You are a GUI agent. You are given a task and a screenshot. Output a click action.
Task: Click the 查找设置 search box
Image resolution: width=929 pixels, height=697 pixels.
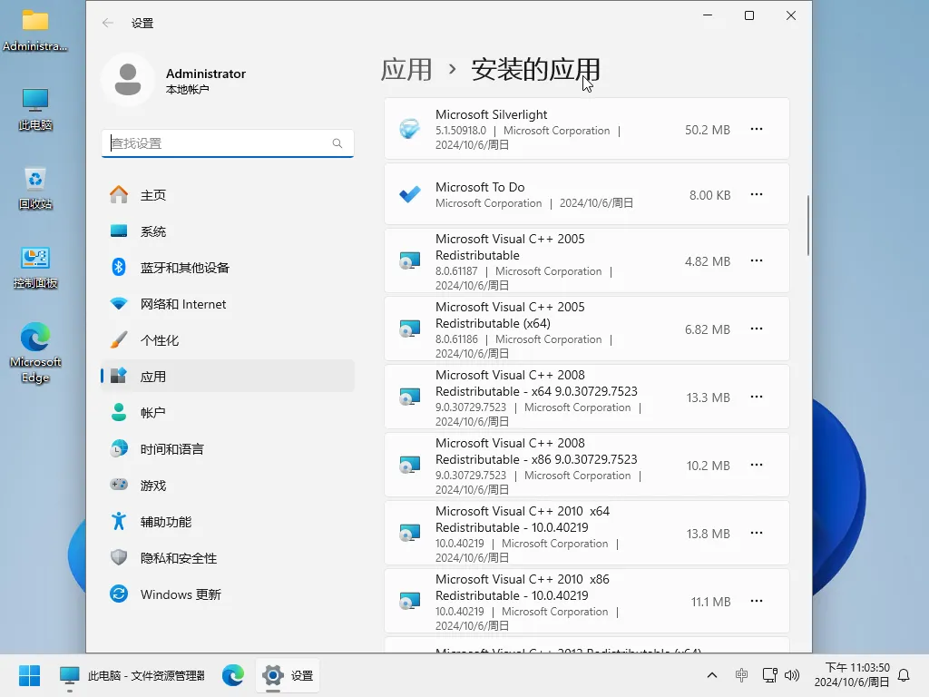(227, 143)
